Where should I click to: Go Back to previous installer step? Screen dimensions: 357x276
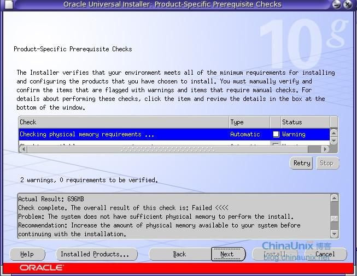tap(180, 254)
